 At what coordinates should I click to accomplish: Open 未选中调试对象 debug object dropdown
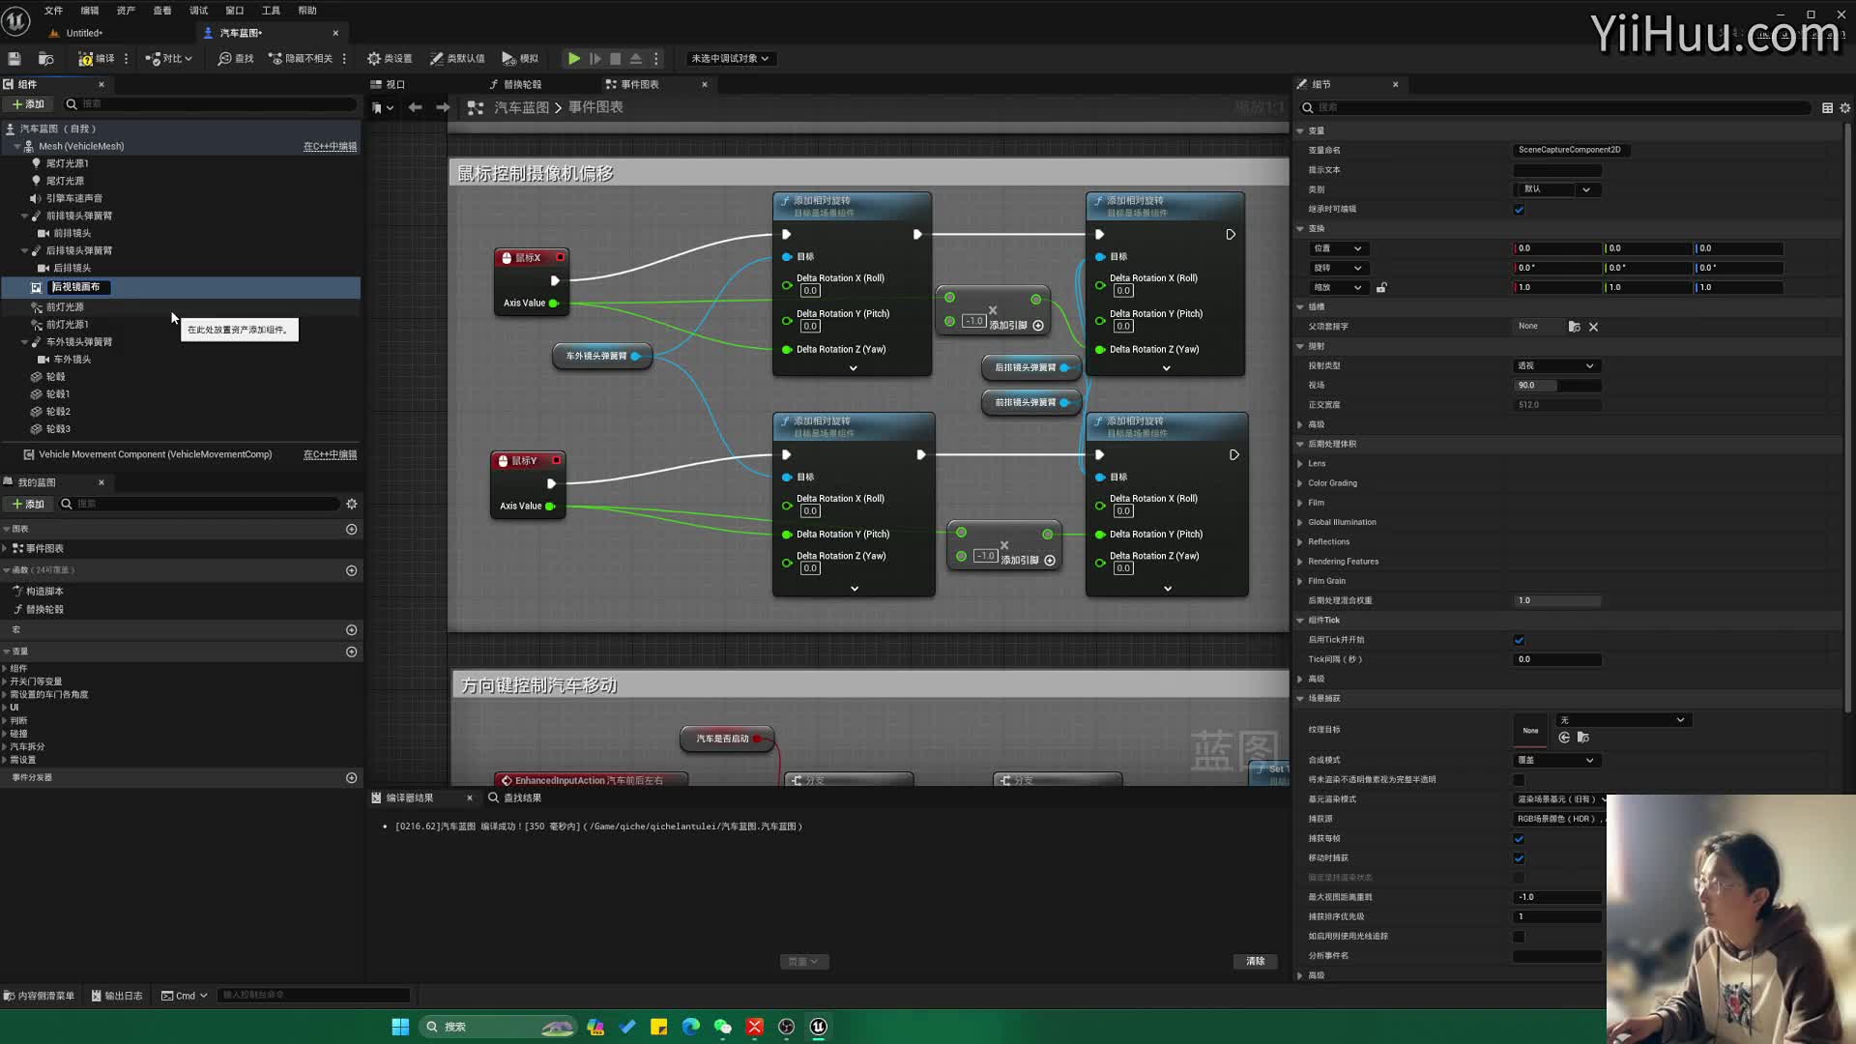tap(730, 59)
